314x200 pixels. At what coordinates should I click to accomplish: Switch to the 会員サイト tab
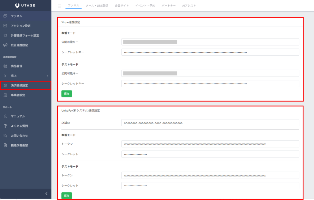point(122,6)
